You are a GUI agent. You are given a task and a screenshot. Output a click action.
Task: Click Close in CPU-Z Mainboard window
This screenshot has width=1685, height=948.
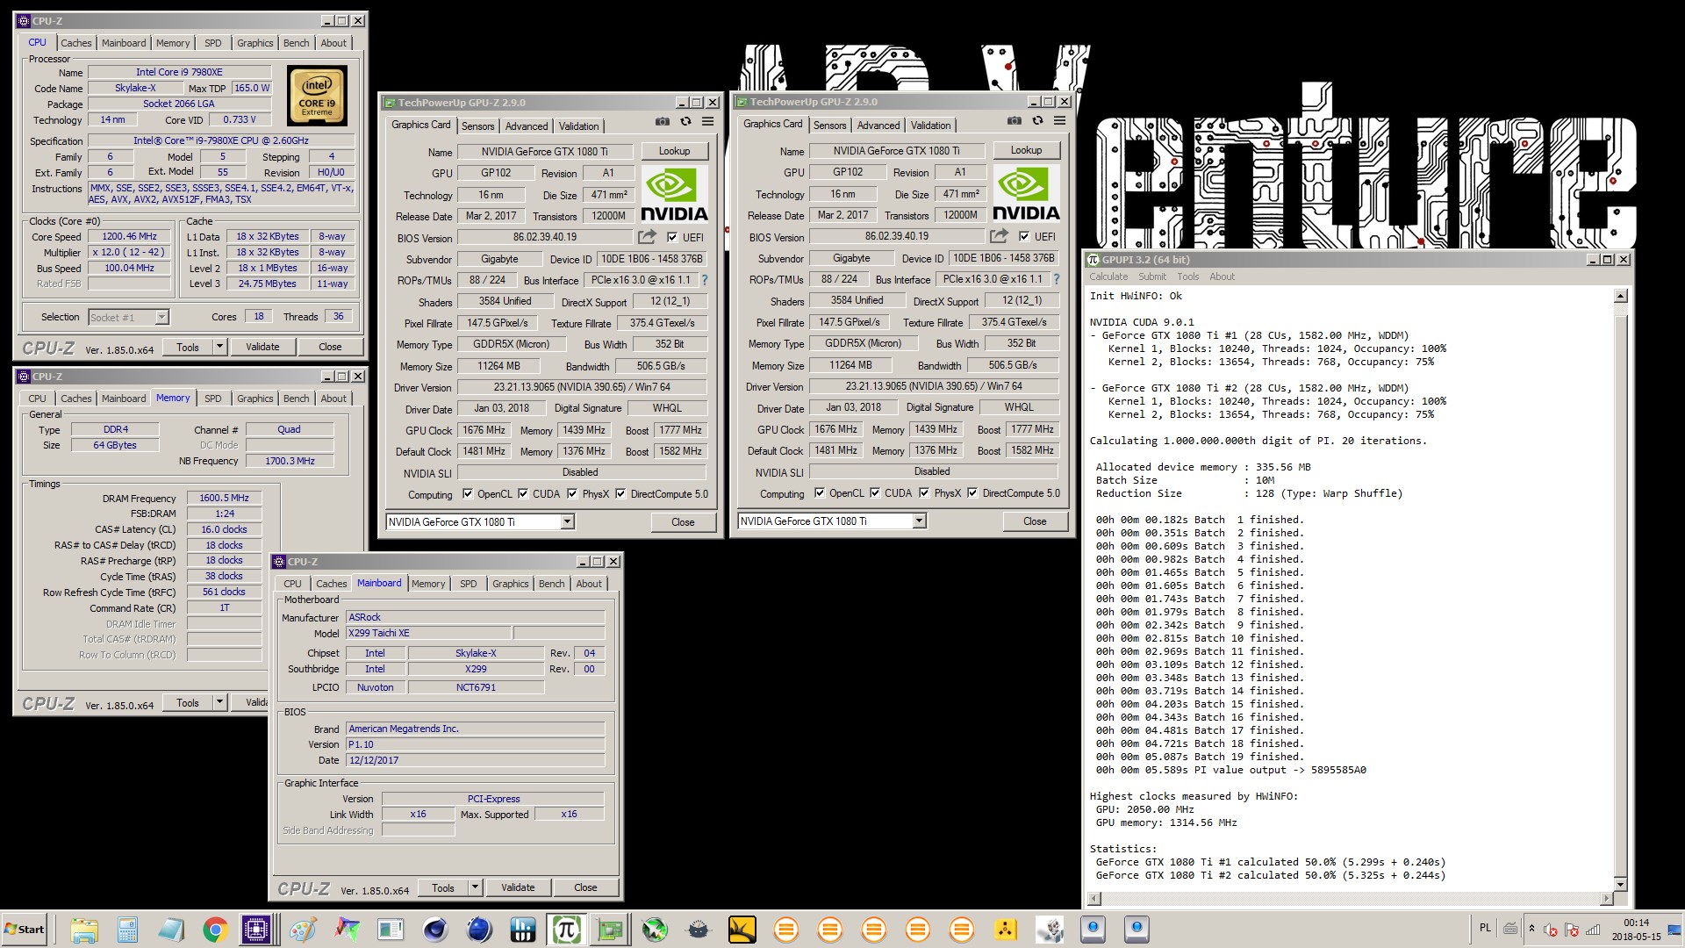tap(585, 887)
